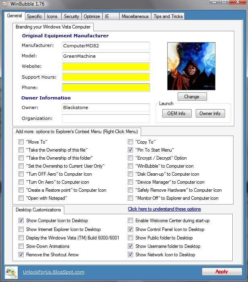Viewport: 248px width, 282px height.
Task: Click the yellow Support Hours field
Action: [106, 77]
